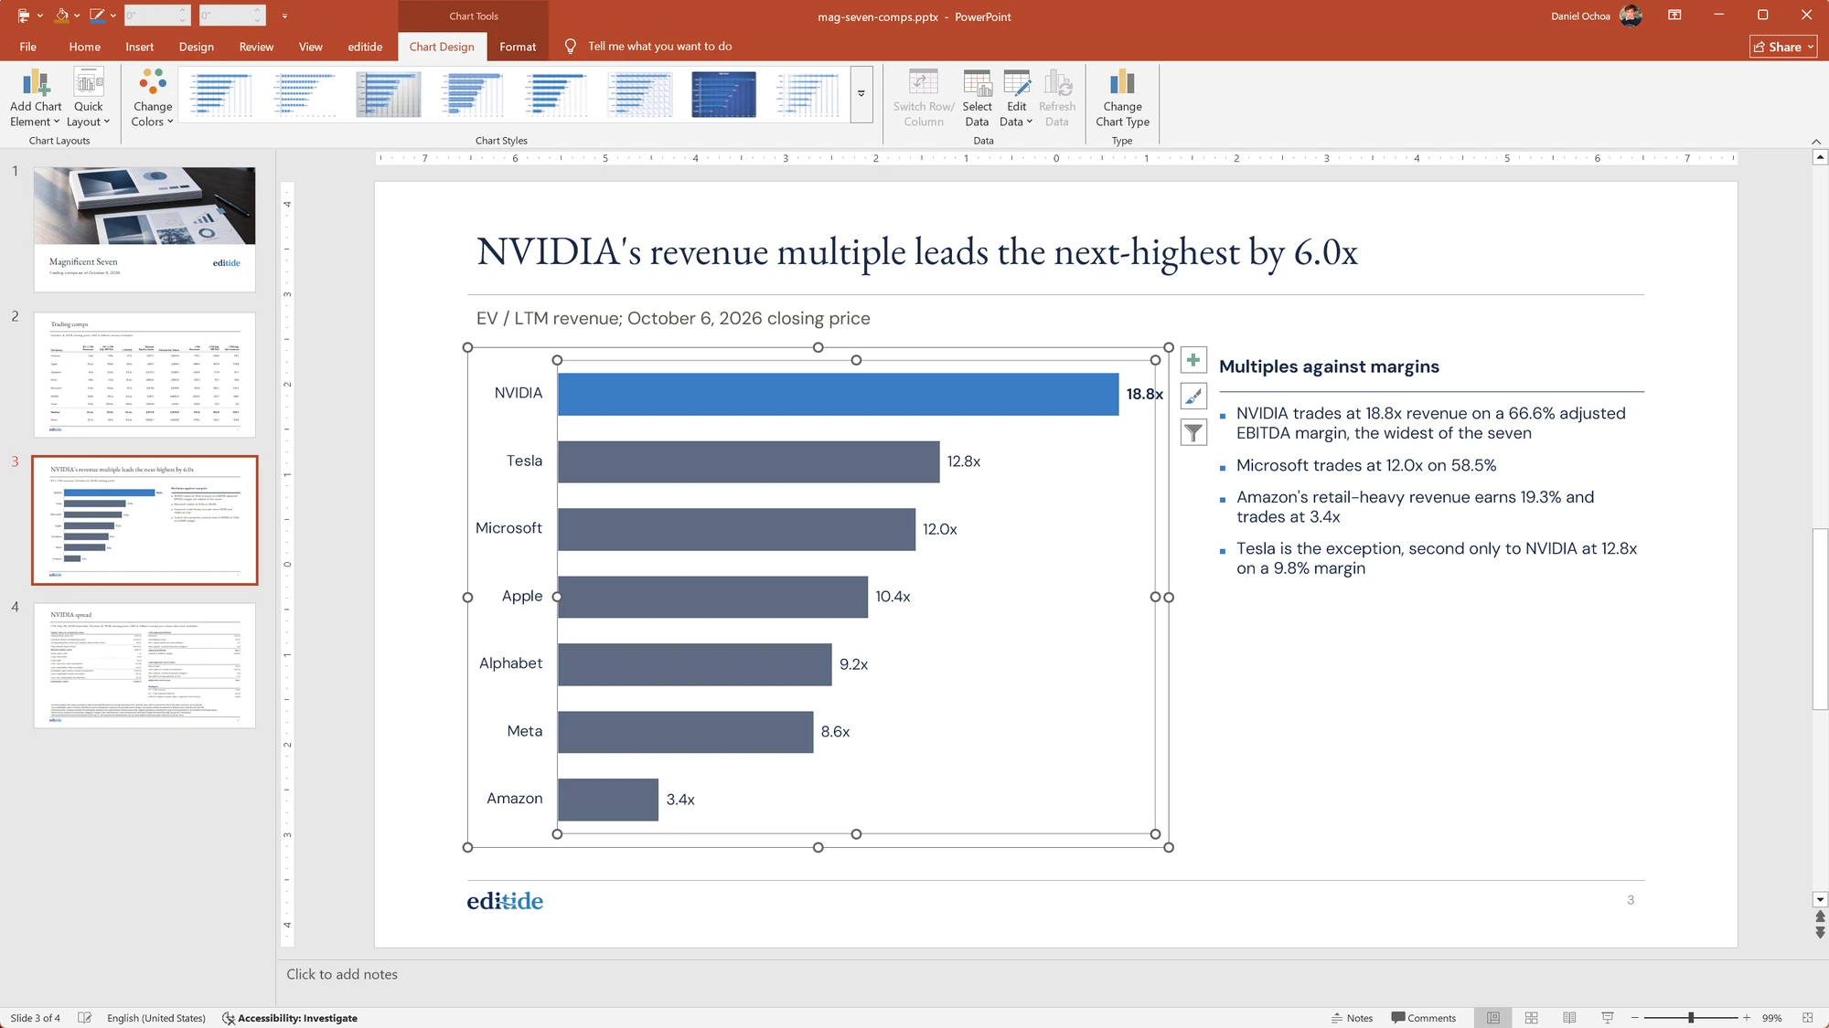Open the editide tab
1829x1028 pixels.
[x=365, y=47]
